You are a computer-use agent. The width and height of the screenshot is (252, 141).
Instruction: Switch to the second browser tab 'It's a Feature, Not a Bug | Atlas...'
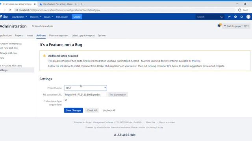[x=57, y=4]
